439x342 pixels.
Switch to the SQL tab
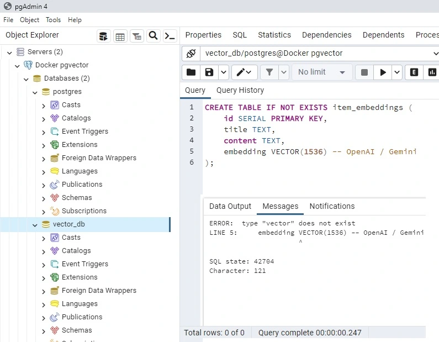[240, 35]
